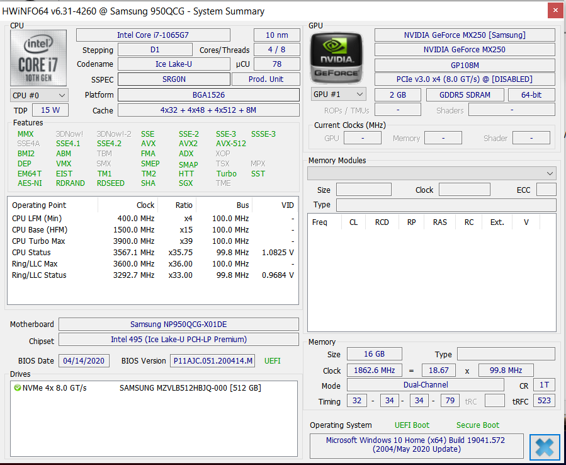Click the greyed-out 3DNow! feature

click(69, 134)
